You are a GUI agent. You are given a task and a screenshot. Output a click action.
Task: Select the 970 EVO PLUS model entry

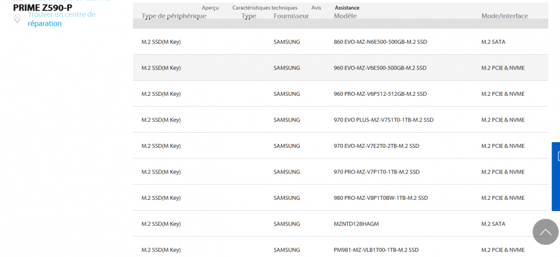tap(383, 120)
